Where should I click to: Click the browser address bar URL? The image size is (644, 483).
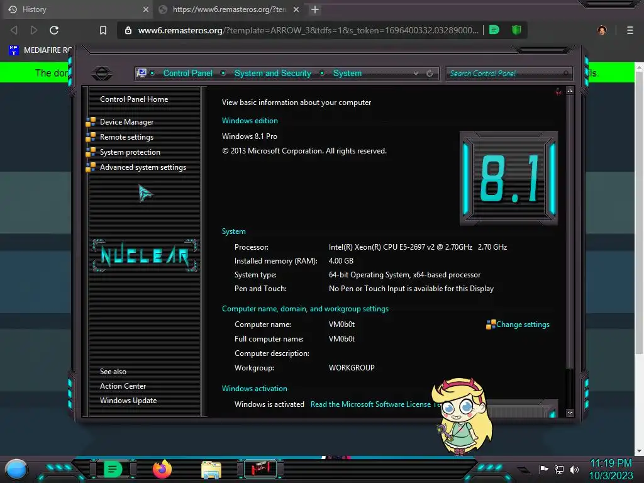click(x=308, y=30)
